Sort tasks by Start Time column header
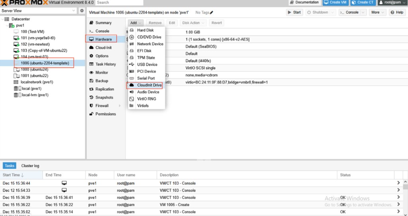408x216 pixels. pyautogui.click(x=22, y=175)
